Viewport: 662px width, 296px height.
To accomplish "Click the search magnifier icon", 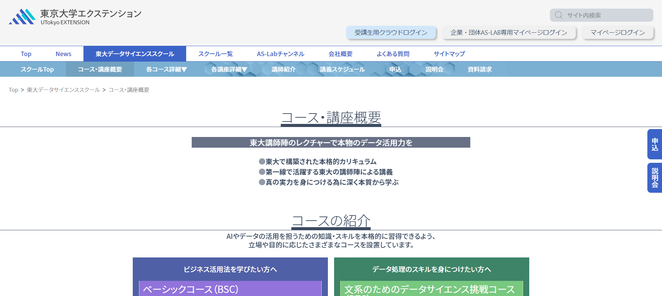I will coord(559,15).
